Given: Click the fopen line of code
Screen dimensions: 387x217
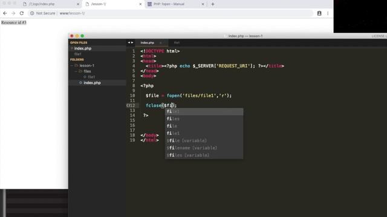Looking at the screenshot, I should pyautogui.click(x=189, y=96).
